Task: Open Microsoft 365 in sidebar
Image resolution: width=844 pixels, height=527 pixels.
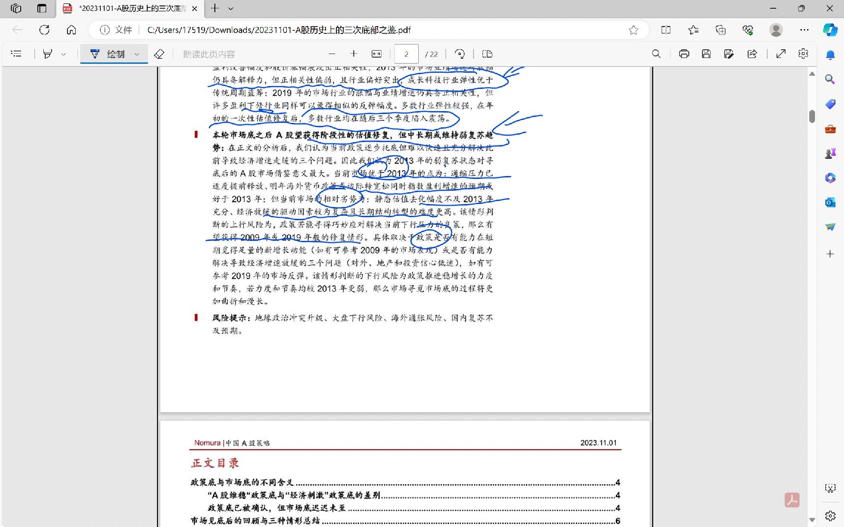Action: tap(830, 178)
